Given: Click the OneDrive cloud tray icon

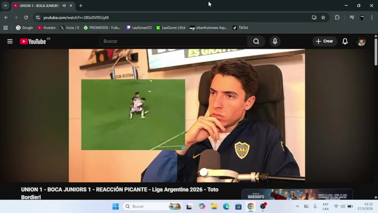Looking at the screenshot, I should (306, 206).
